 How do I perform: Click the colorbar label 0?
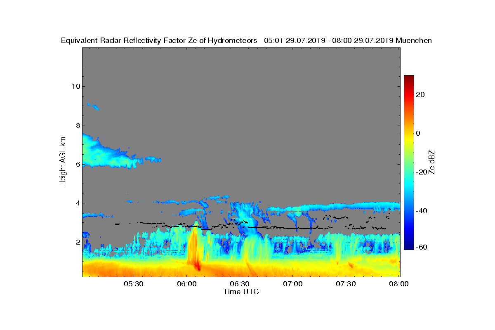click(419, 133)
